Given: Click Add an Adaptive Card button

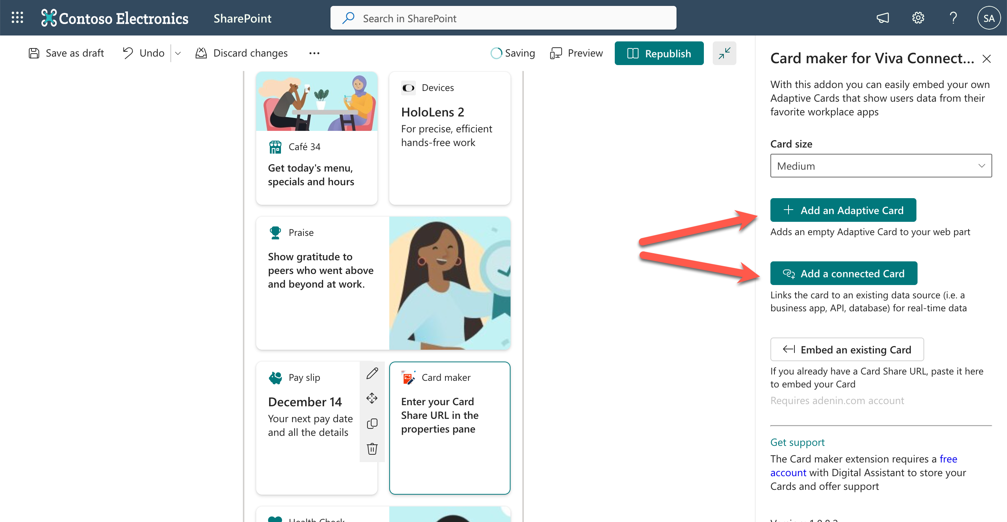Looking at the screenshot, I should tap(843, 210).
